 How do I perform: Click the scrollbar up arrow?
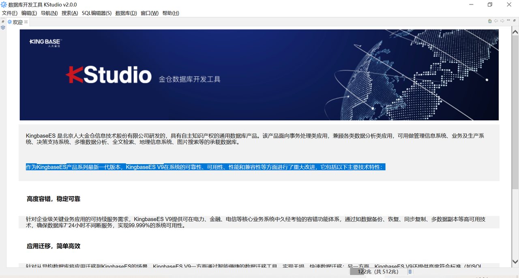515,32
